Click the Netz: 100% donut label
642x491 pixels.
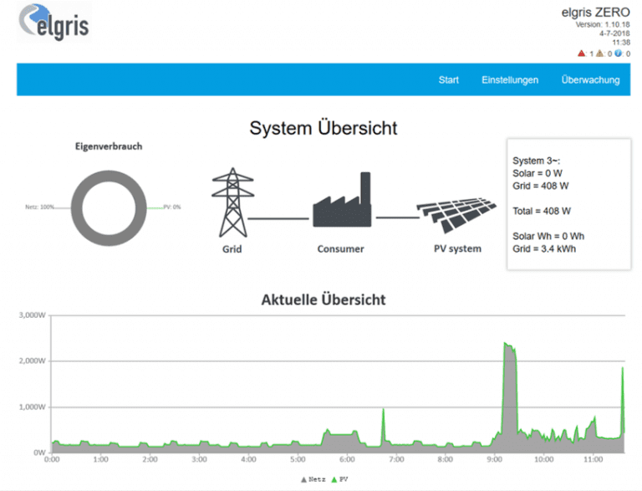[40, 207]
